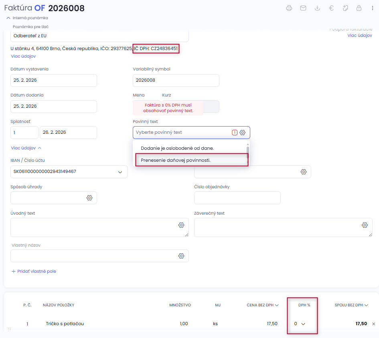Click the lock invoice icon
Image resolution: width=379 pixels, height=338 pixels.
click(x=359, y=8)
